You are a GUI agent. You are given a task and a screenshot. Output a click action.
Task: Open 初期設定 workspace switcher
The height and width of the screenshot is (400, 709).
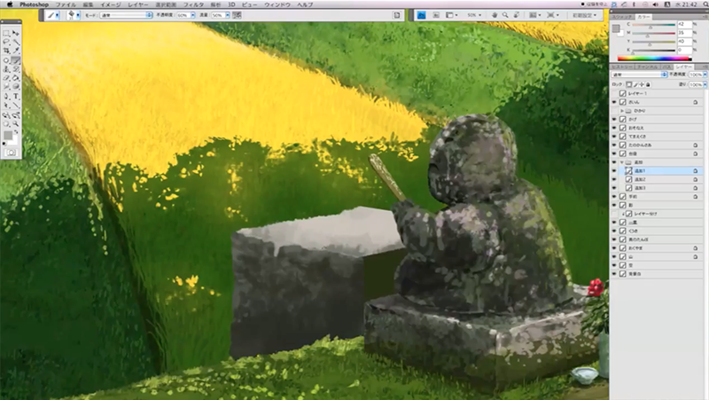[x=585, y=15]
